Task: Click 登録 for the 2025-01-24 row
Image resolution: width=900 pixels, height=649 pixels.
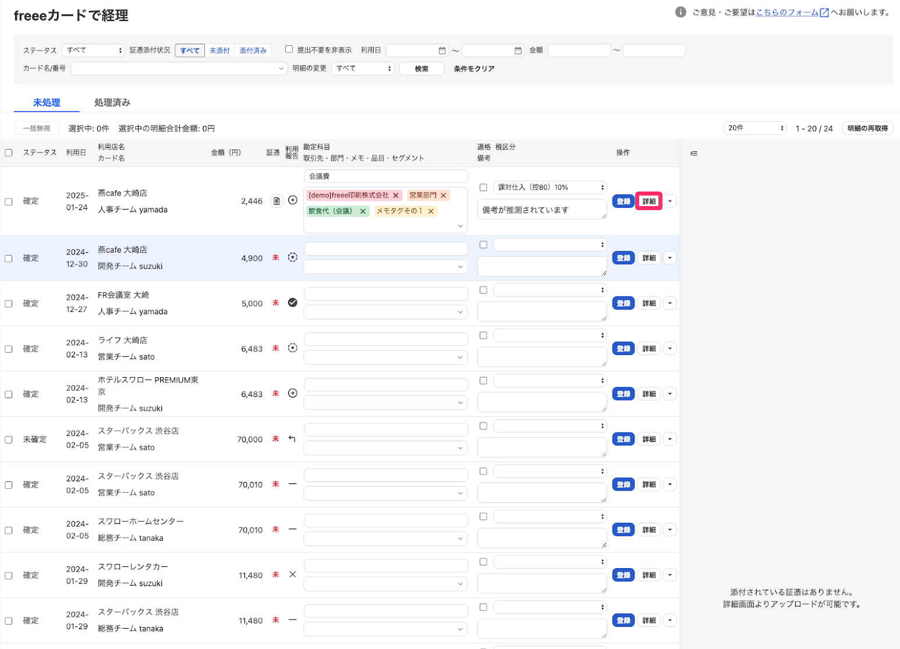Action: (x=623, y=201)
